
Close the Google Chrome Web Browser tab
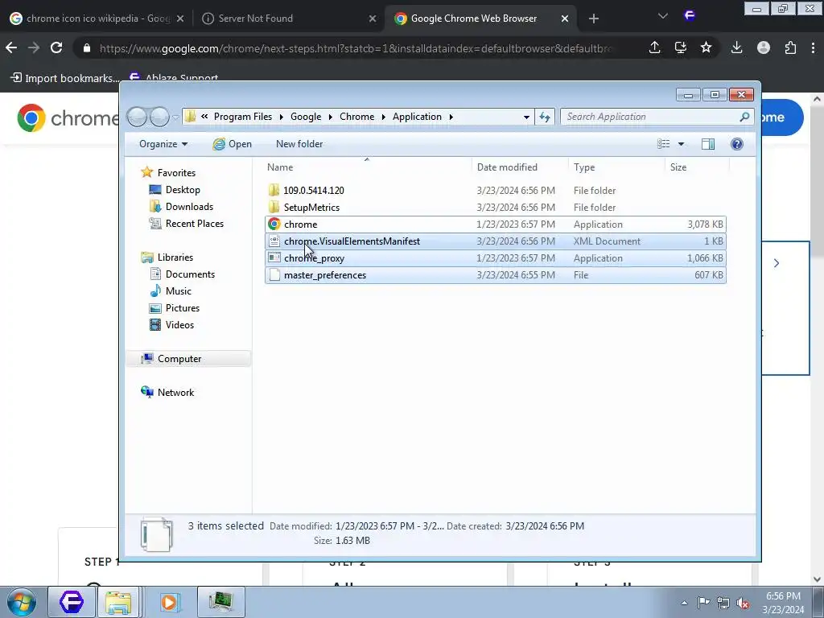click(x=564, y=19)
